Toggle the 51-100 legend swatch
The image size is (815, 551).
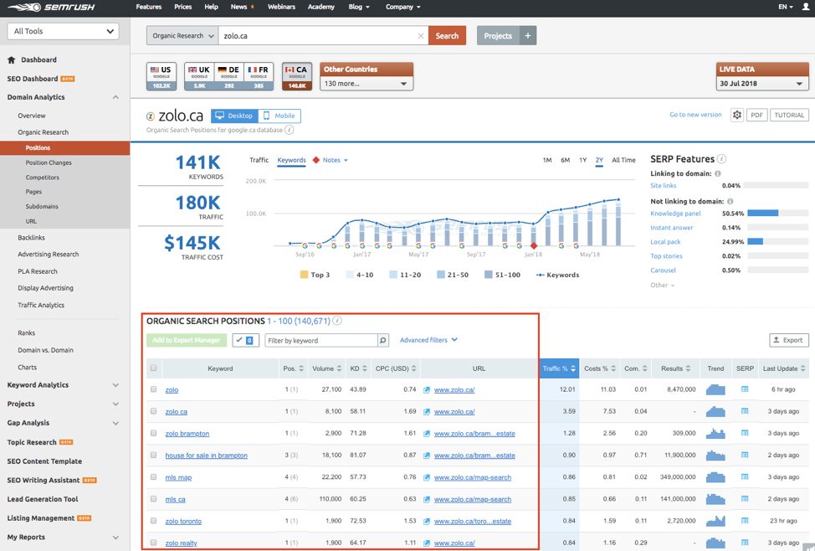tap(489, 275)
